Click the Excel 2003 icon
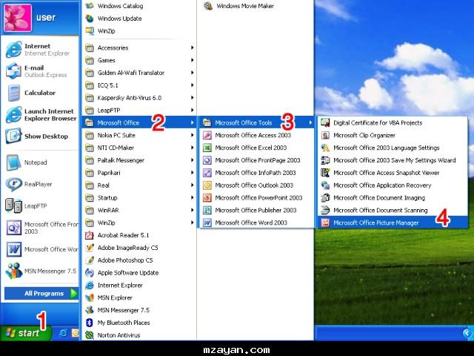 [207, 148]
